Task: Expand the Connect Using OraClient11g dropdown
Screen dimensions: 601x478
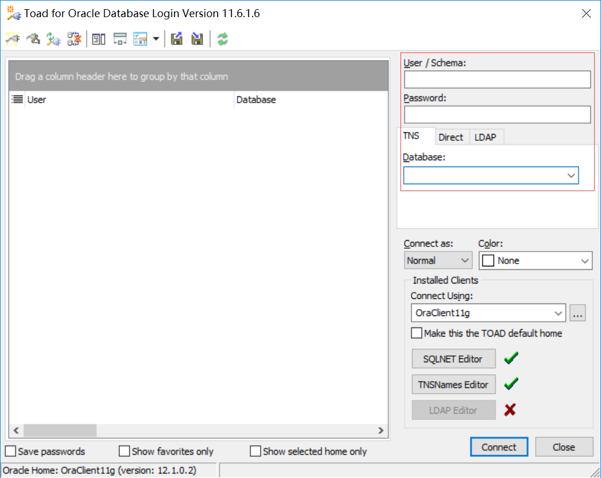Action: point(558,313)
